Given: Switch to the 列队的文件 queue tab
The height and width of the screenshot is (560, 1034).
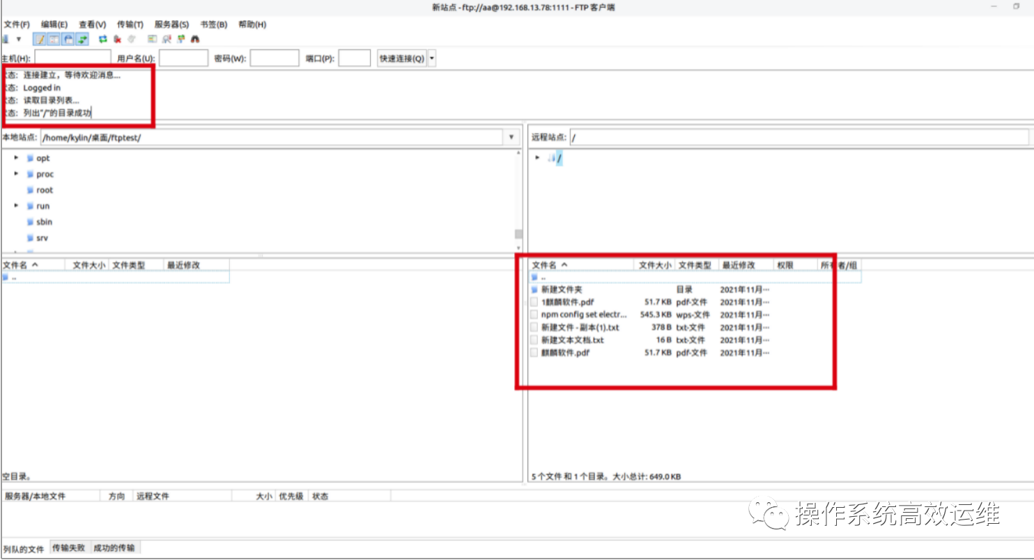Looking at the screenshot, I should 24,549.
